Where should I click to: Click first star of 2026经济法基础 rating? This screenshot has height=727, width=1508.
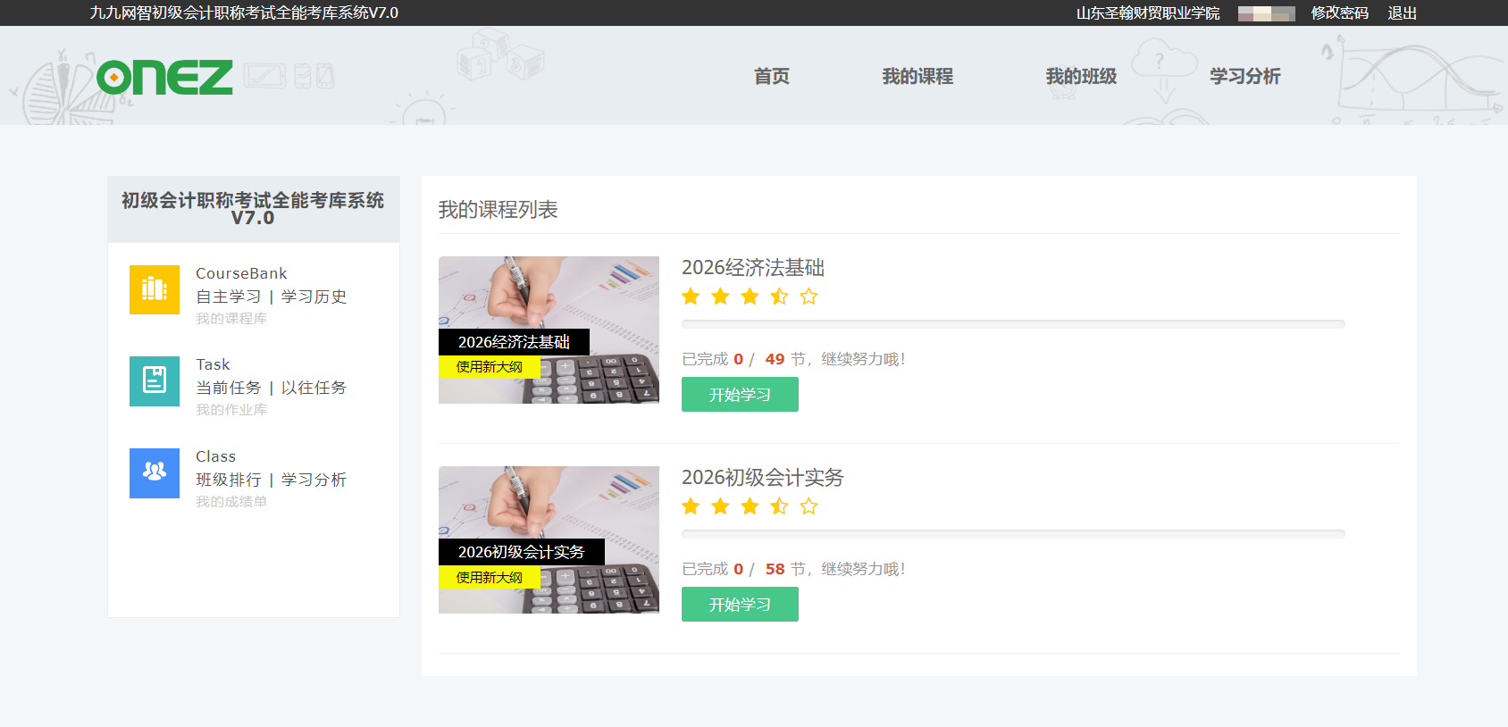click(x=691, y=297)
